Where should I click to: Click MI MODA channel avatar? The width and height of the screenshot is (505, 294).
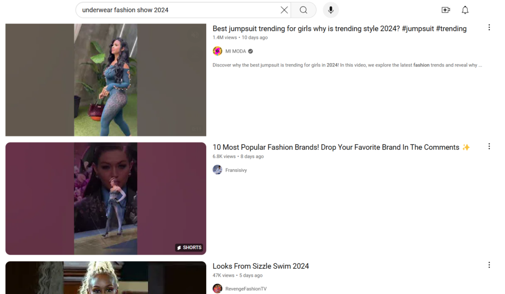coord(217,51)
